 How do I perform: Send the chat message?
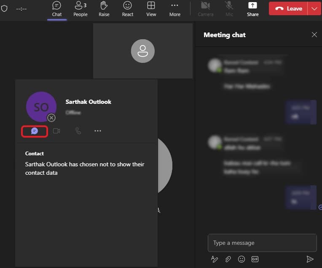click(x=310, y=259)
